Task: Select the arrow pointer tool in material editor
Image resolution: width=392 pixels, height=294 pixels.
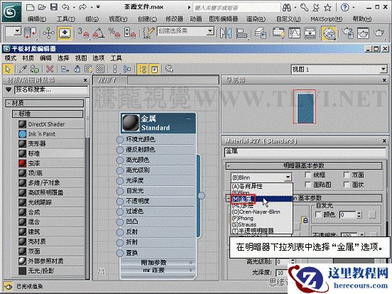Action: point(8,69)
